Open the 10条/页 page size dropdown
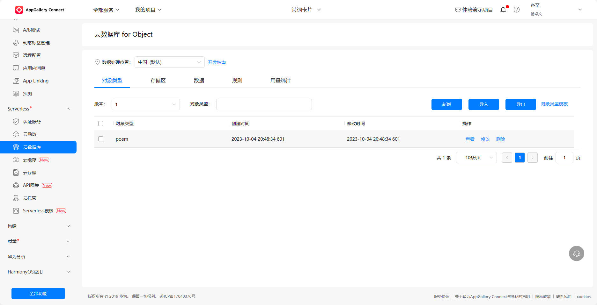597x305 pixels. pyautogui.click(x=476, y=158)
